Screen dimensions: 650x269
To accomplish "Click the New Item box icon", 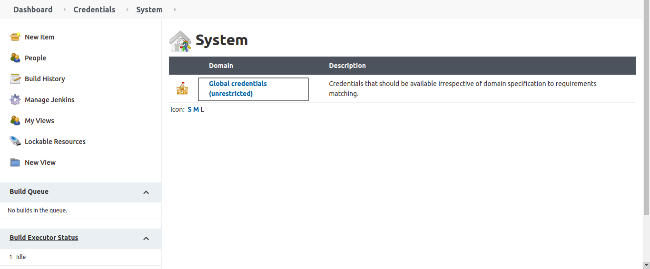I will (15, 37).
